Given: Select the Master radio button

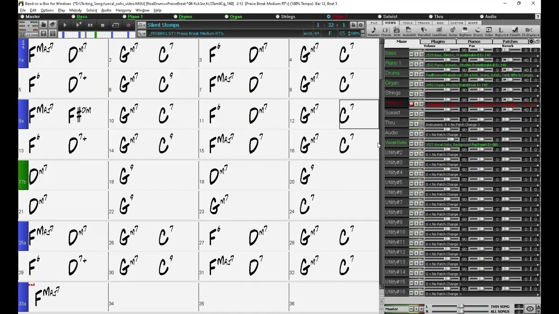Looking at the screenshot, I should (22, 17).
